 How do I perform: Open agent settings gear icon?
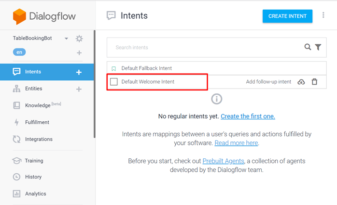[79, 38]
